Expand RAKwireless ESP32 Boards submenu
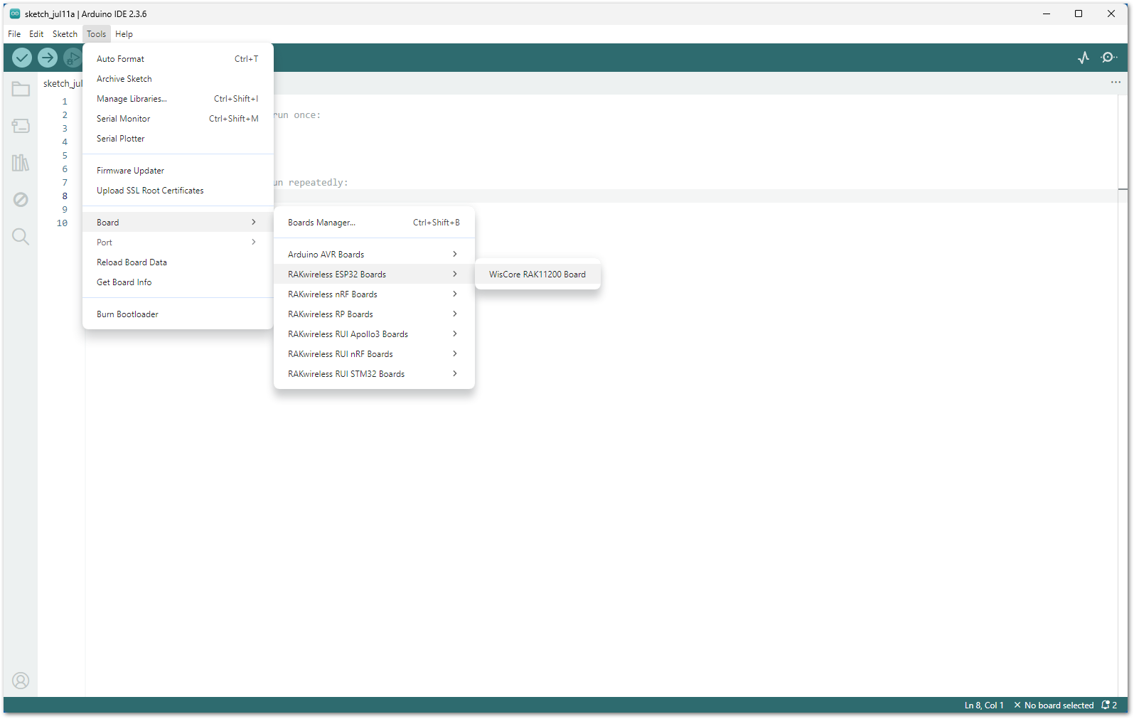 374,275
